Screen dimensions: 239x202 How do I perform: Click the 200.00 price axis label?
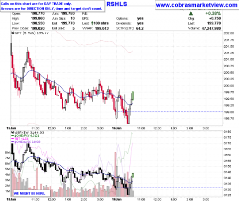tap(229, 86)
